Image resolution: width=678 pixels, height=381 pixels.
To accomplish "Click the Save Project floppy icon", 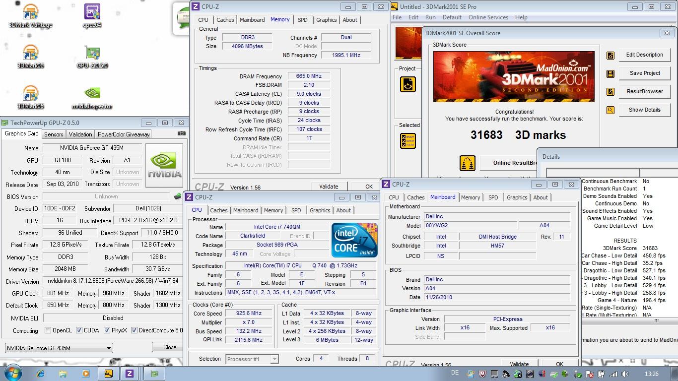I will (x=610, y=74).
